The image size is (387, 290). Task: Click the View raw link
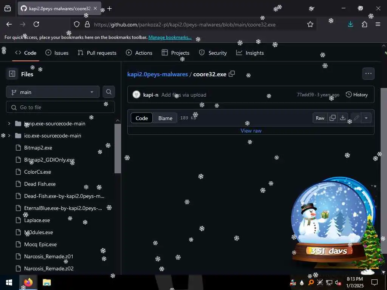tap(251, 131)
